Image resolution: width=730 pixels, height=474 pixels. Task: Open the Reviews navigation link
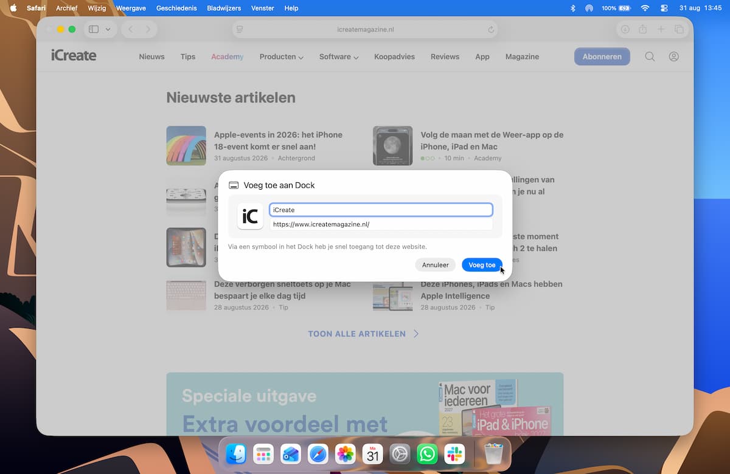pos(445,57)
